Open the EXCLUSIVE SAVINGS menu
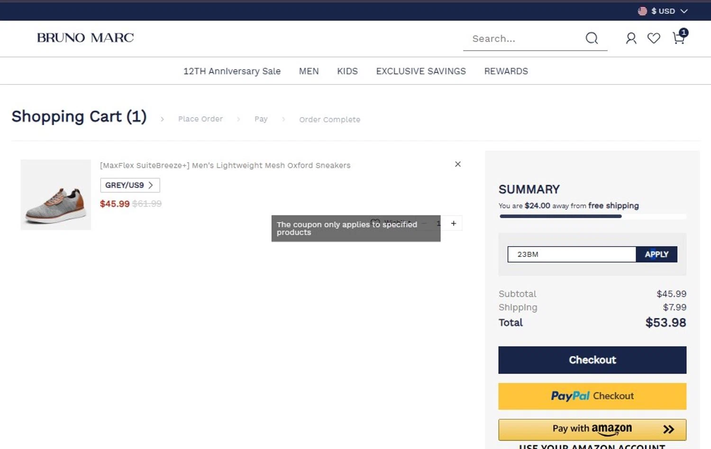Screen dimensions: 711x449 coord(421,71)
